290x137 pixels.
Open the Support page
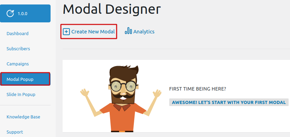(15, 132)
